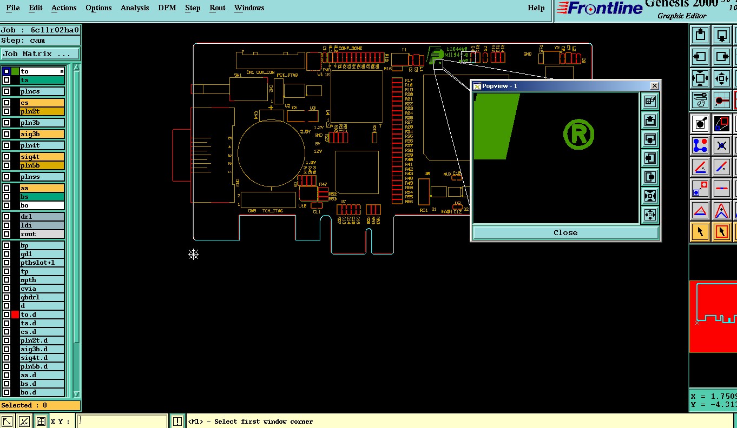Toggle display checkbox of layer to.d
The image size is (737, 428).
click(x=6, y=315)
